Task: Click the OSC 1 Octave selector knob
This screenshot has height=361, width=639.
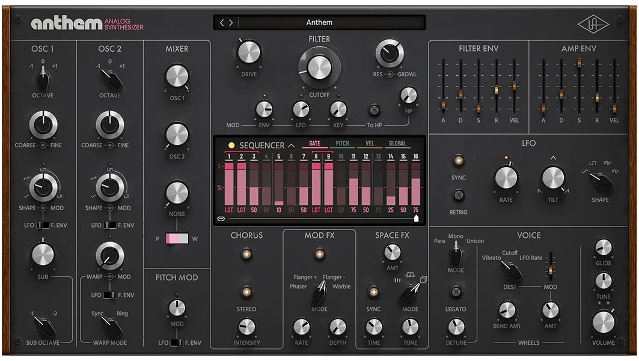Action: (x=43, y=78)
